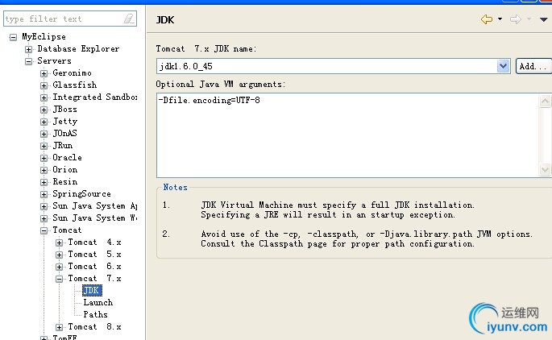Select the Tomcat 6.x label
The height and width of the screenshot is (340, 552).
click(94, 266)
